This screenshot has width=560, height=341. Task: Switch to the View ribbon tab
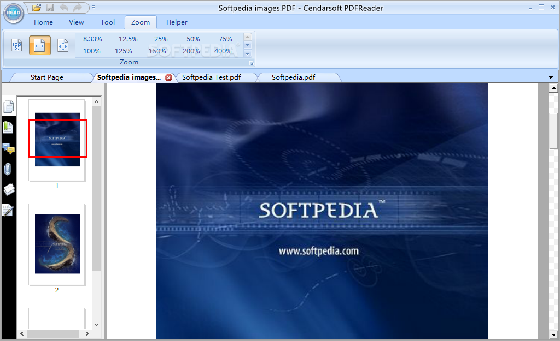76,22
